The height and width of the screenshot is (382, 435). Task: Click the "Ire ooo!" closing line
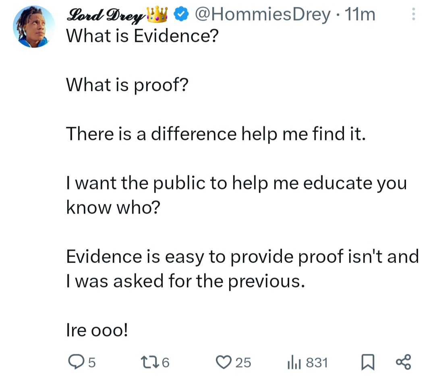tap(97, 330)
